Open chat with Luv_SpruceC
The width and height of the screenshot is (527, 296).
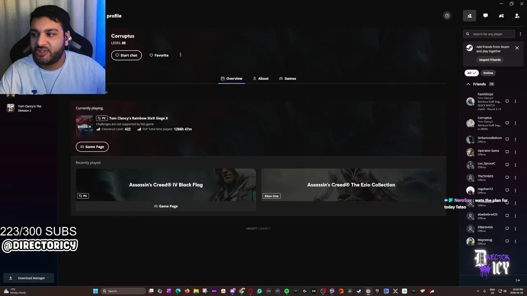507,165
